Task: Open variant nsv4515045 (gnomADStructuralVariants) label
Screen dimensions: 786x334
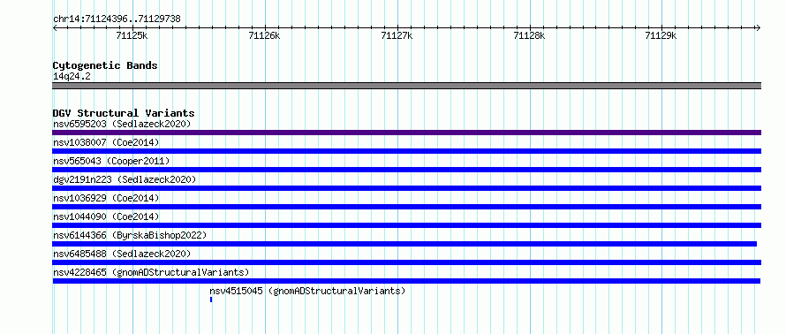Action: click(307, 291)
